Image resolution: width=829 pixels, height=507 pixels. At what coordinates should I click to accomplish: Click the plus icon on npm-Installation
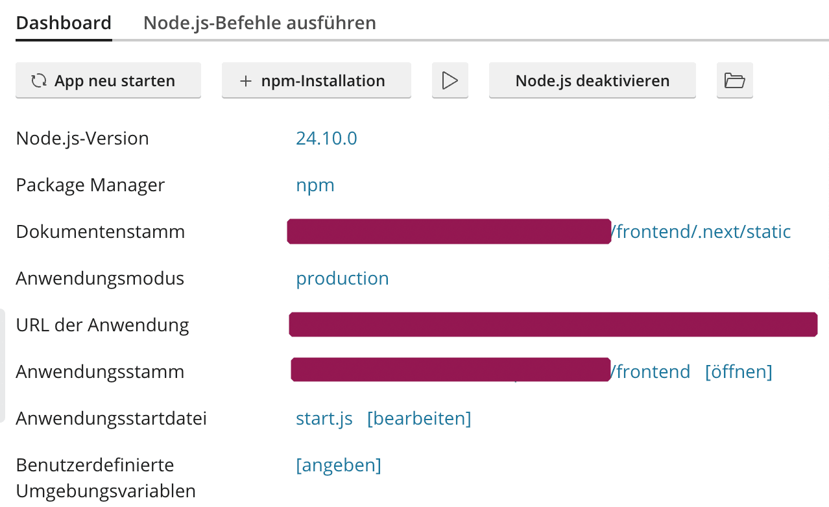pos(245,80)
